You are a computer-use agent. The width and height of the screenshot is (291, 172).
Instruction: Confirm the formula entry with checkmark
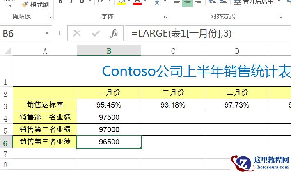pyautogui.click(x=96, y=34)
